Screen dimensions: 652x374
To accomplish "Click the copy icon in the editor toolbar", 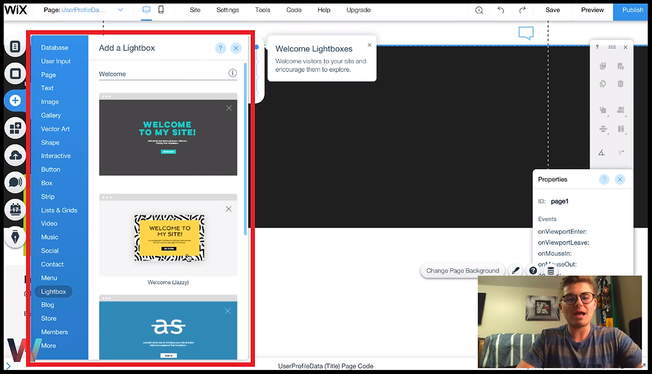I will pyautogui.click(x=603, y=66).
